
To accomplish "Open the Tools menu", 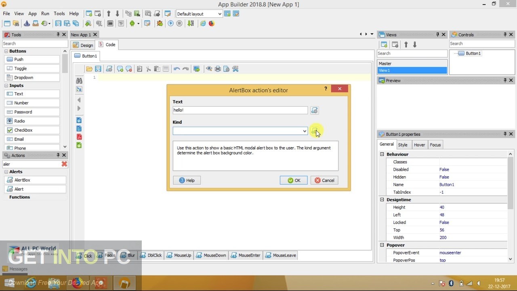I will 59,14.
